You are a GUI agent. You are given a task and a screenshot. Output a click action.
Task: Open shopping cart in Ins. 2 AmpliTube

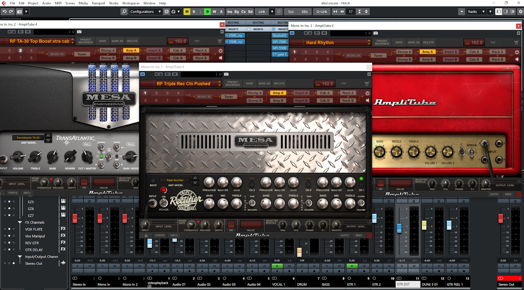pyautogui.click(x=220, y=41)
